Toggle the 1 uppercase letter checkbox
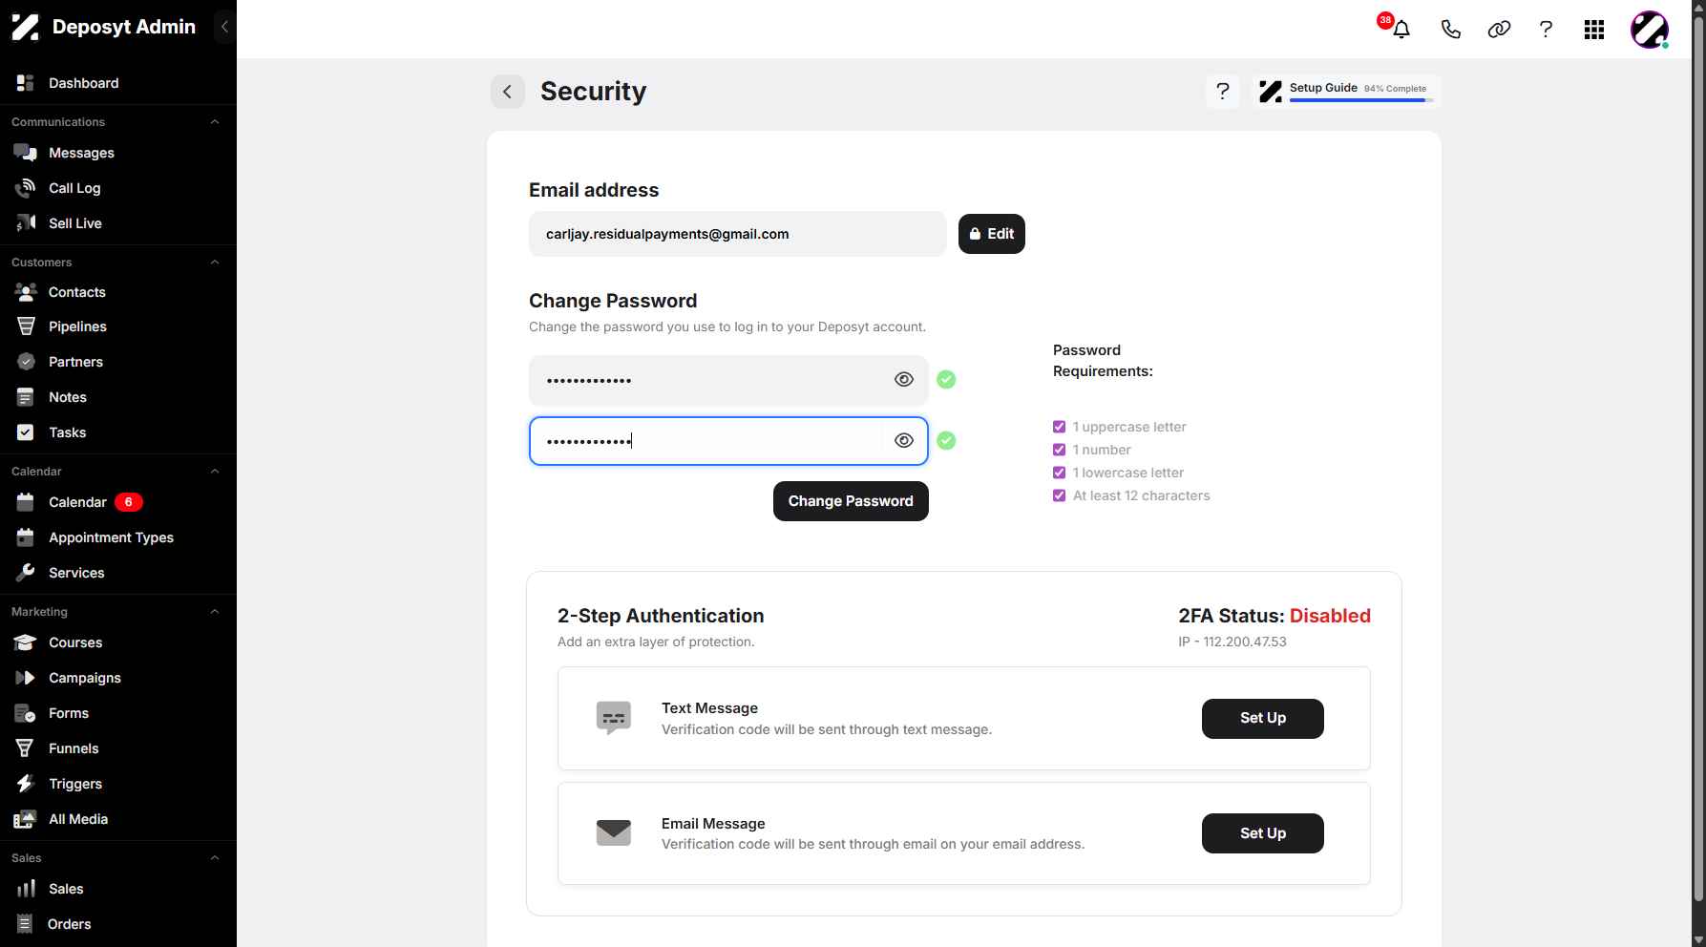Image resolution: width=1706 pixels, height=947 pixels. tap(1059, 427)
